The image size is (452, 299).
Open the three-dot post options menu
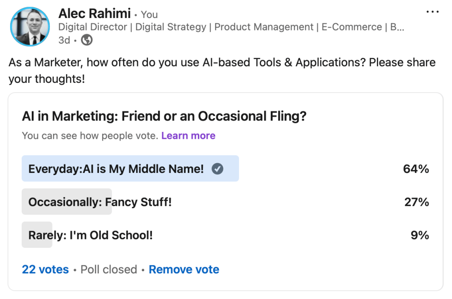pos(433,12)
